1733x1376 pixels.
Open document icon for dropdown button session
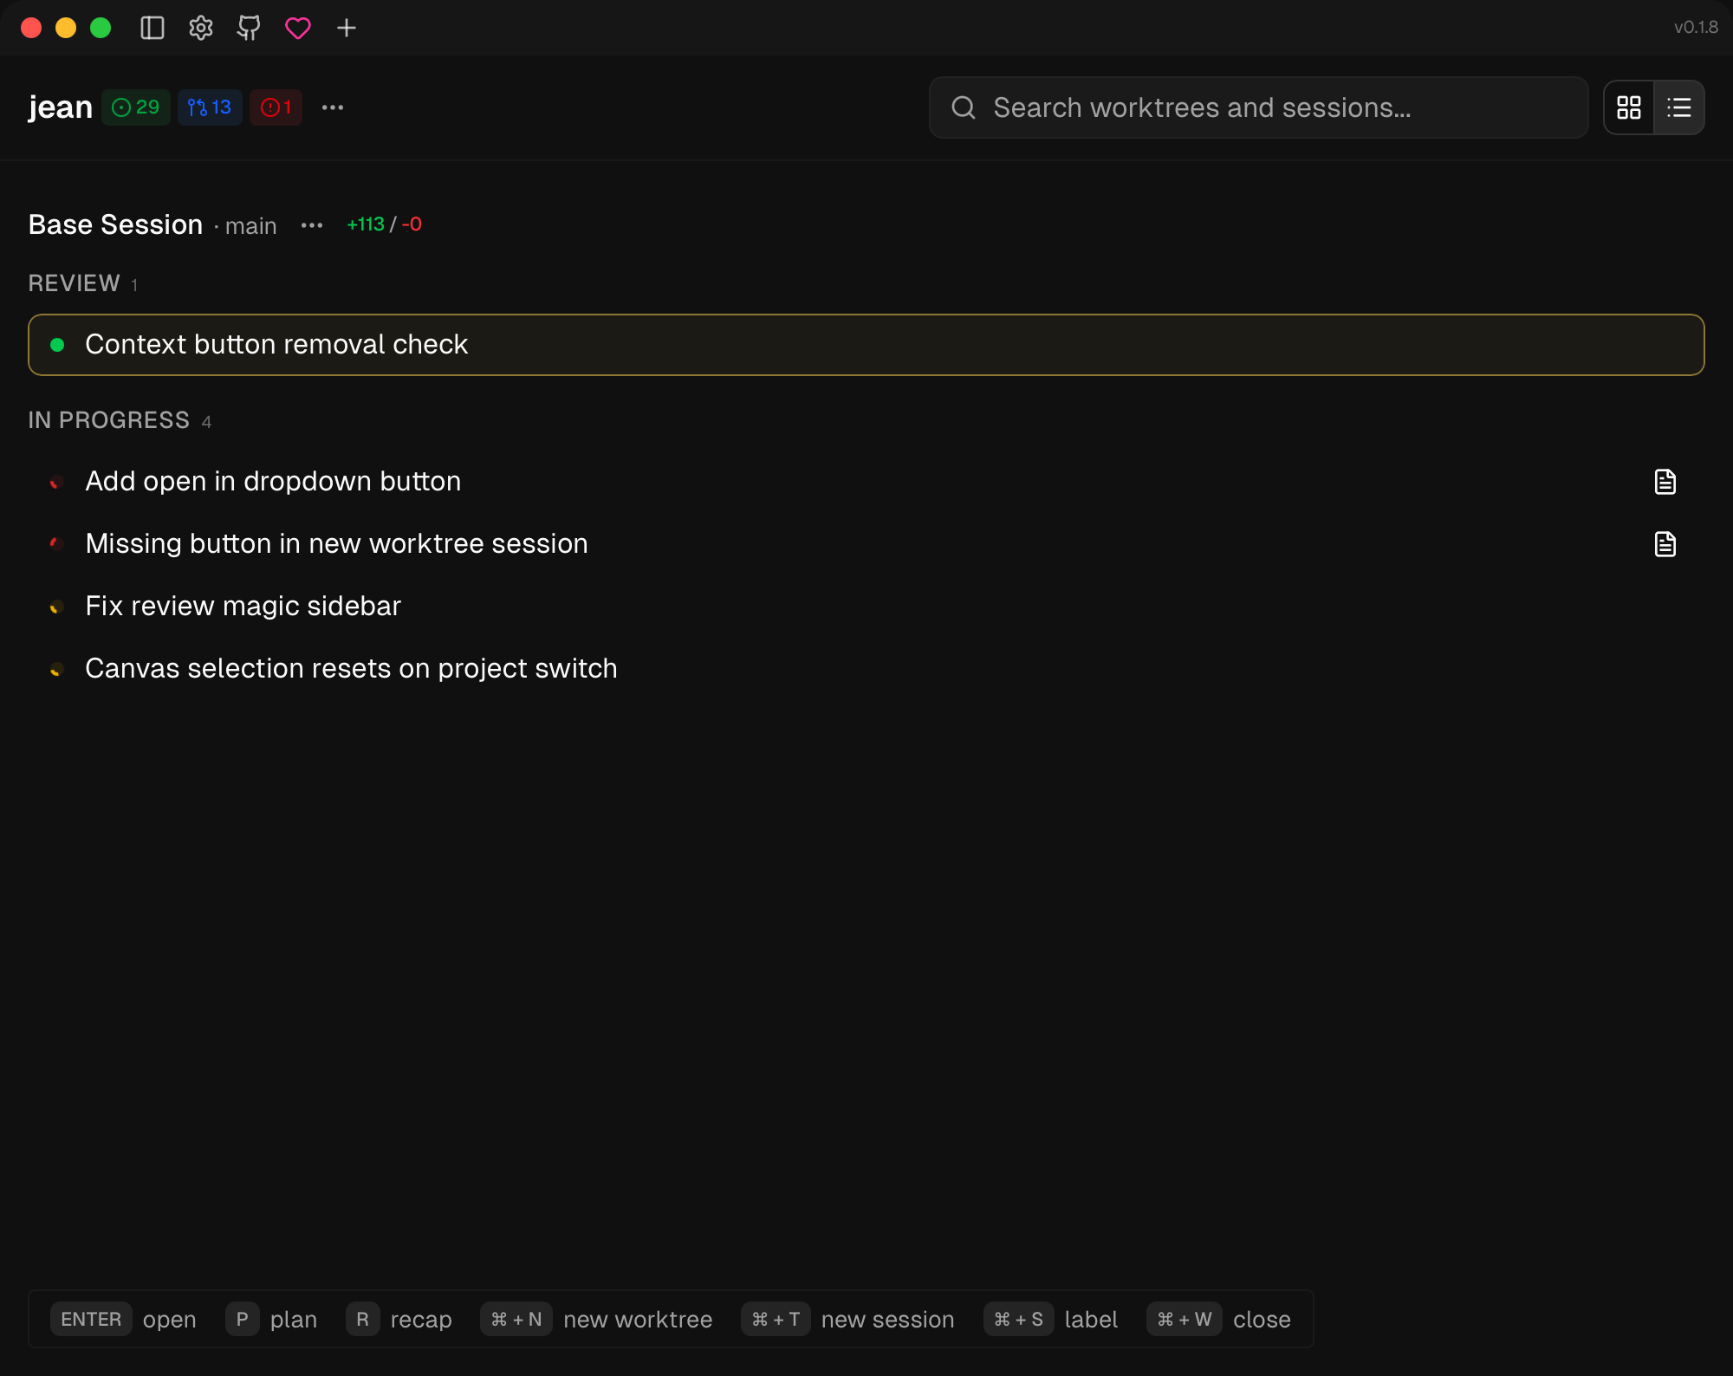coord(1665,482)
